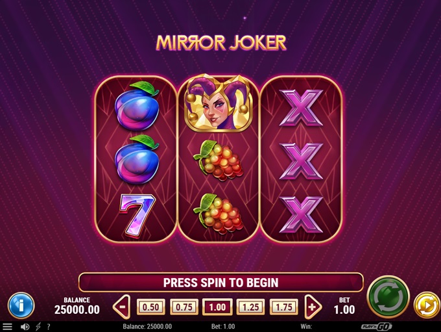
Task: Select the 1.25 bet value
Action: [250, 307]
